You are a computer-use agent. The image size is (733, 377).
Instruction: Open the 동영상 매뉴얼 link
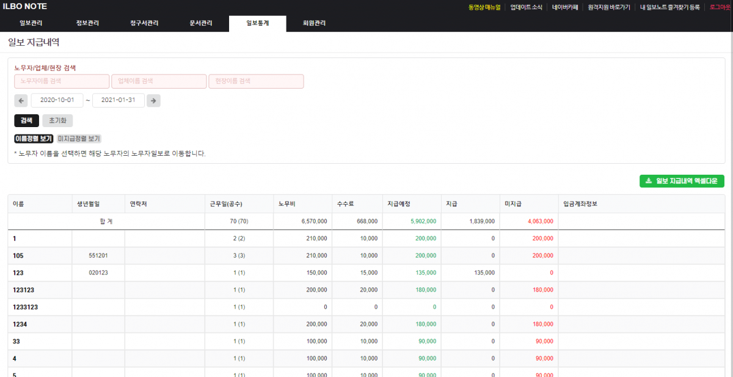tap(484, 7)
